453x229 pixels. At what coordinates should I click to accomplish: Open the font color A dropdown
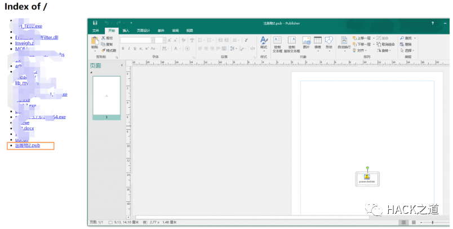(176, 49)
